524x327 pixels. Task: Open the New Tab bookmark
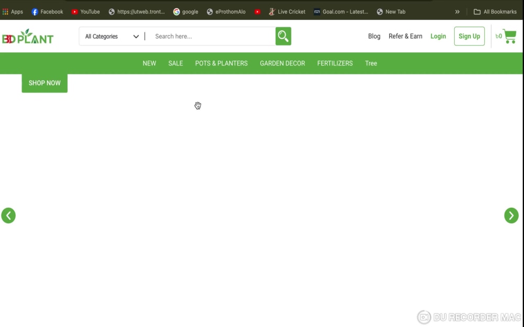pyautogui.click(x=391, y=12)
